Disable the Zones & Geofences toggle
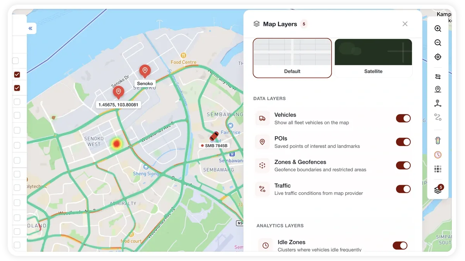465x261 pixels. [403, 165]
